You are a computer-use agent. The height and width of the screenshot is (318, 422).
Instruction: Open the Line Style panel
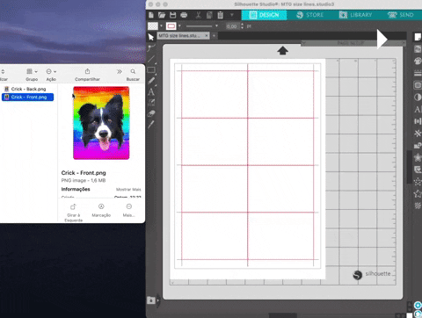click(418, 73)
